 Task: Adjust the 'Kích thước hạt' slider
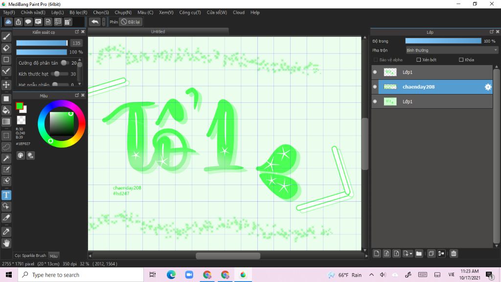point(60,74)
